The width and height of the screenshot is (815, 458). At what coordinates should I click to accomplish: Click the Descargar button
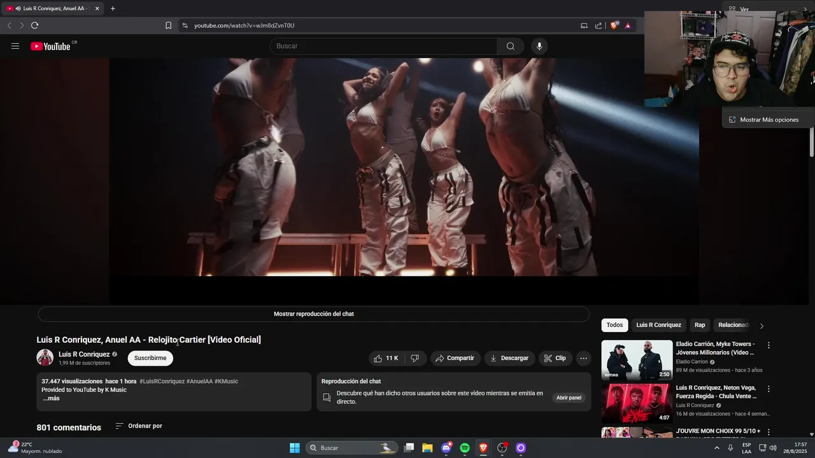click(x=509, y=358)
